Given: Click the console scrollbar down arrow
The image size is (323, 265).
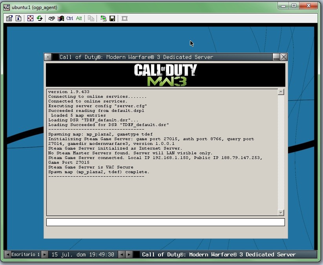Looking at the screenshot, I should 281,212.
